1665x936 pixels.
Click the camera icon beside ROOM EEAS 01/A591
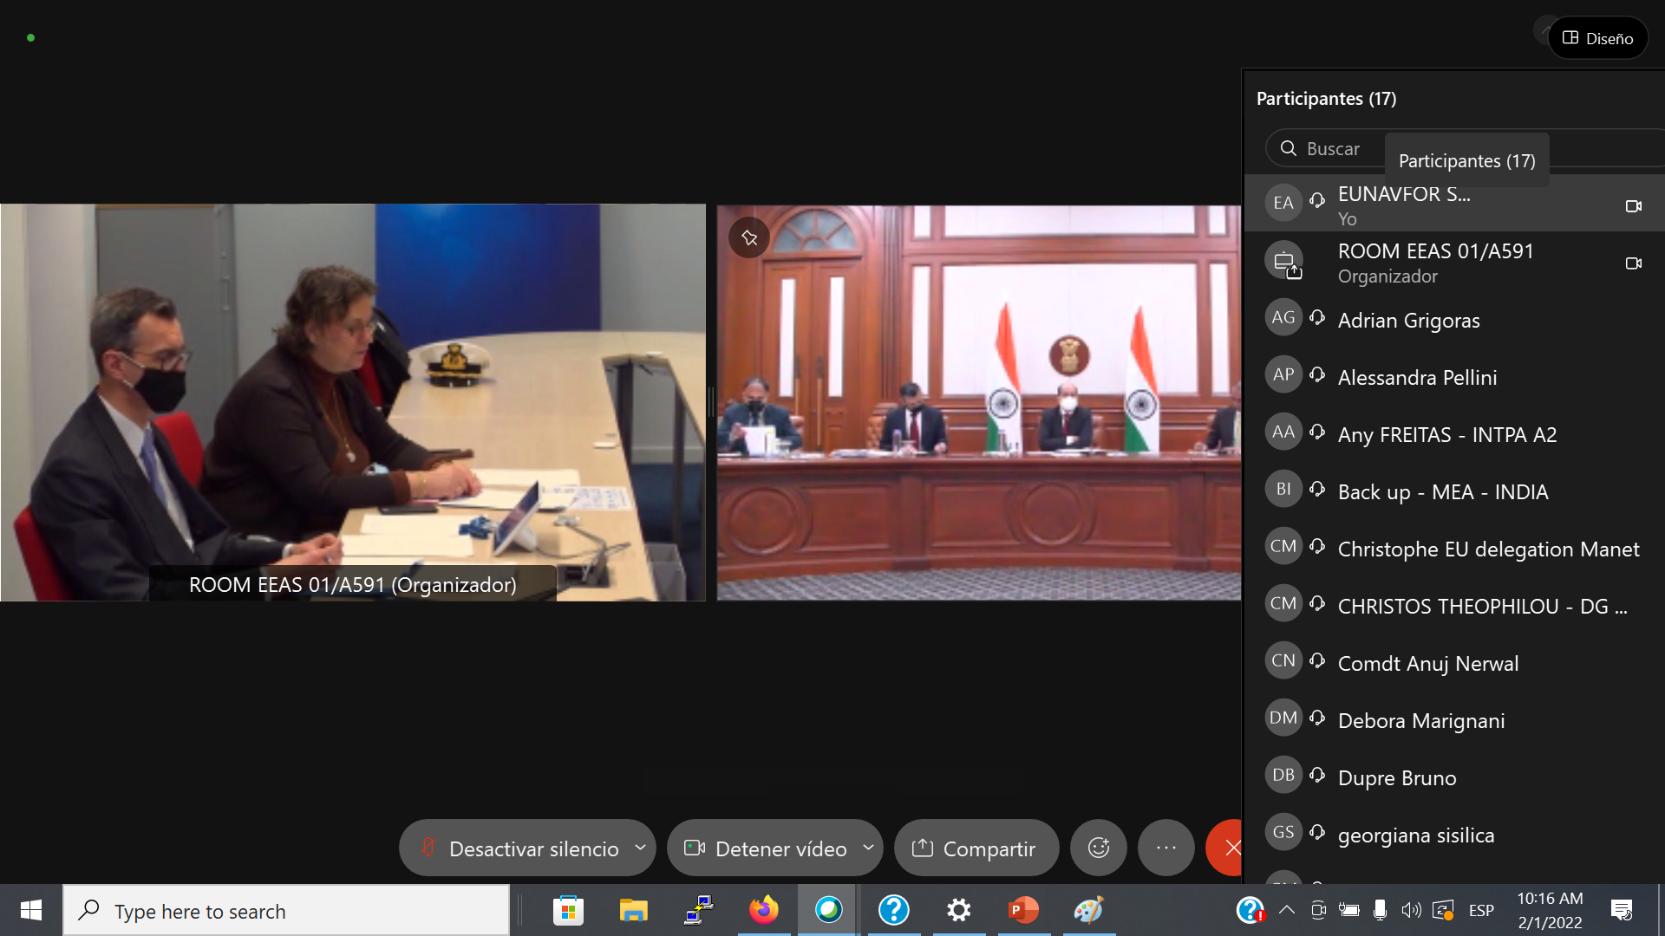pyautogui.click(x=1633, y=263)
